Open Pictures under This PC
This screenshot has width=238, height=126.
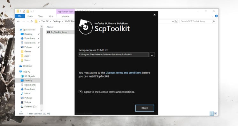point(28,98)
